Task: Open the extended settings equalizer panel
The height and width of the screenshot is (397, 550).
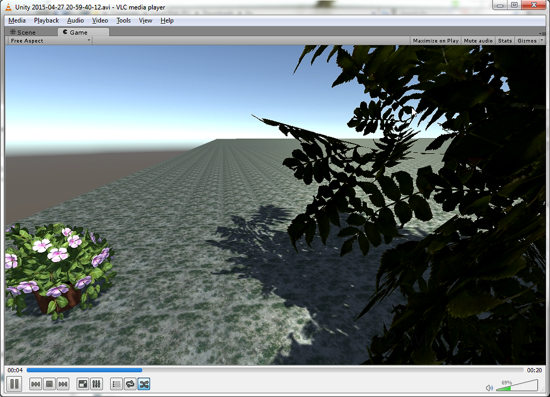Action: click(x=96, y=384)
